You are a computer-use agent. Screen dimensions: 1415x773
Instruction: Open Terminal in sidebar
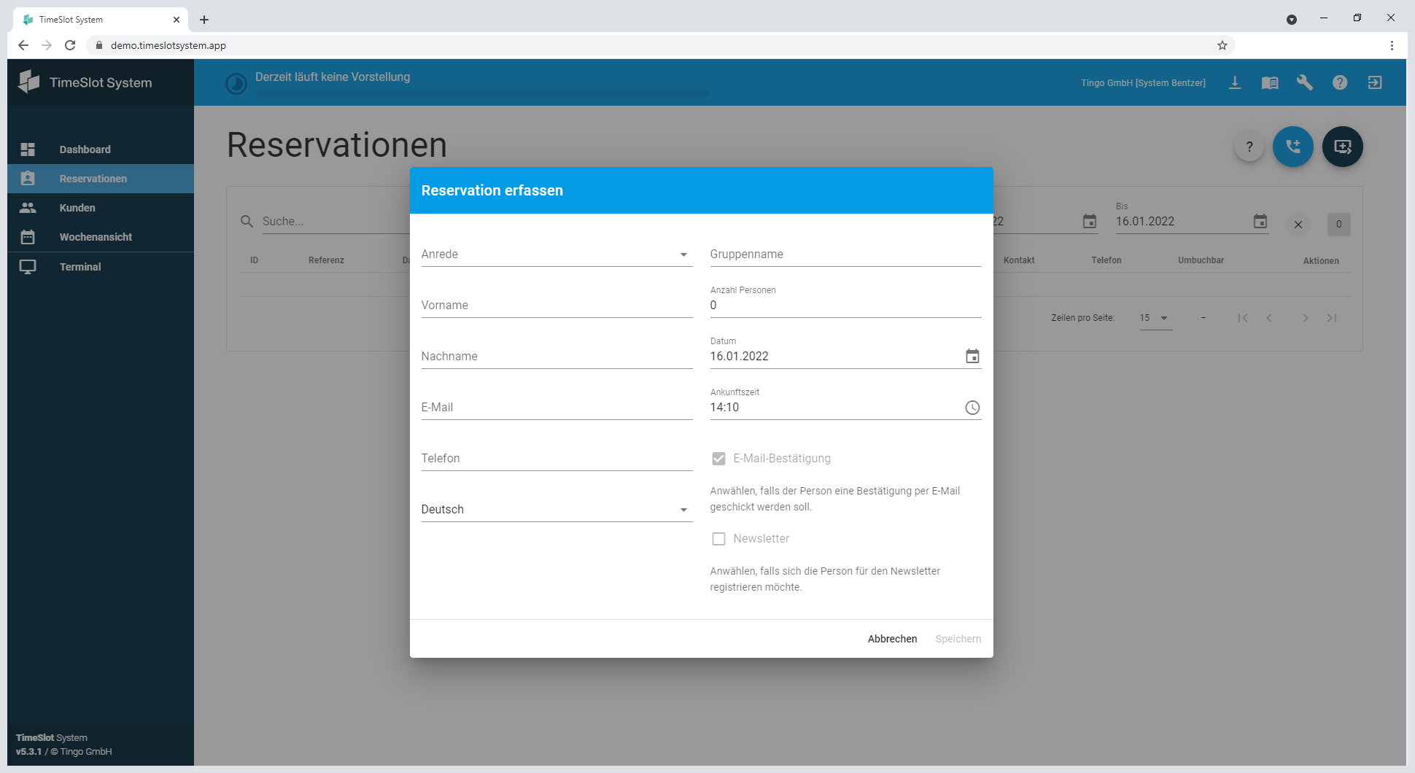tap(101, 267)
